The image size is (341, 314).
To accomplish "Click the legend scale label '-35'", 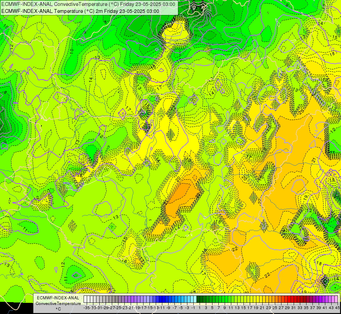I will click(x=87, y=308).
